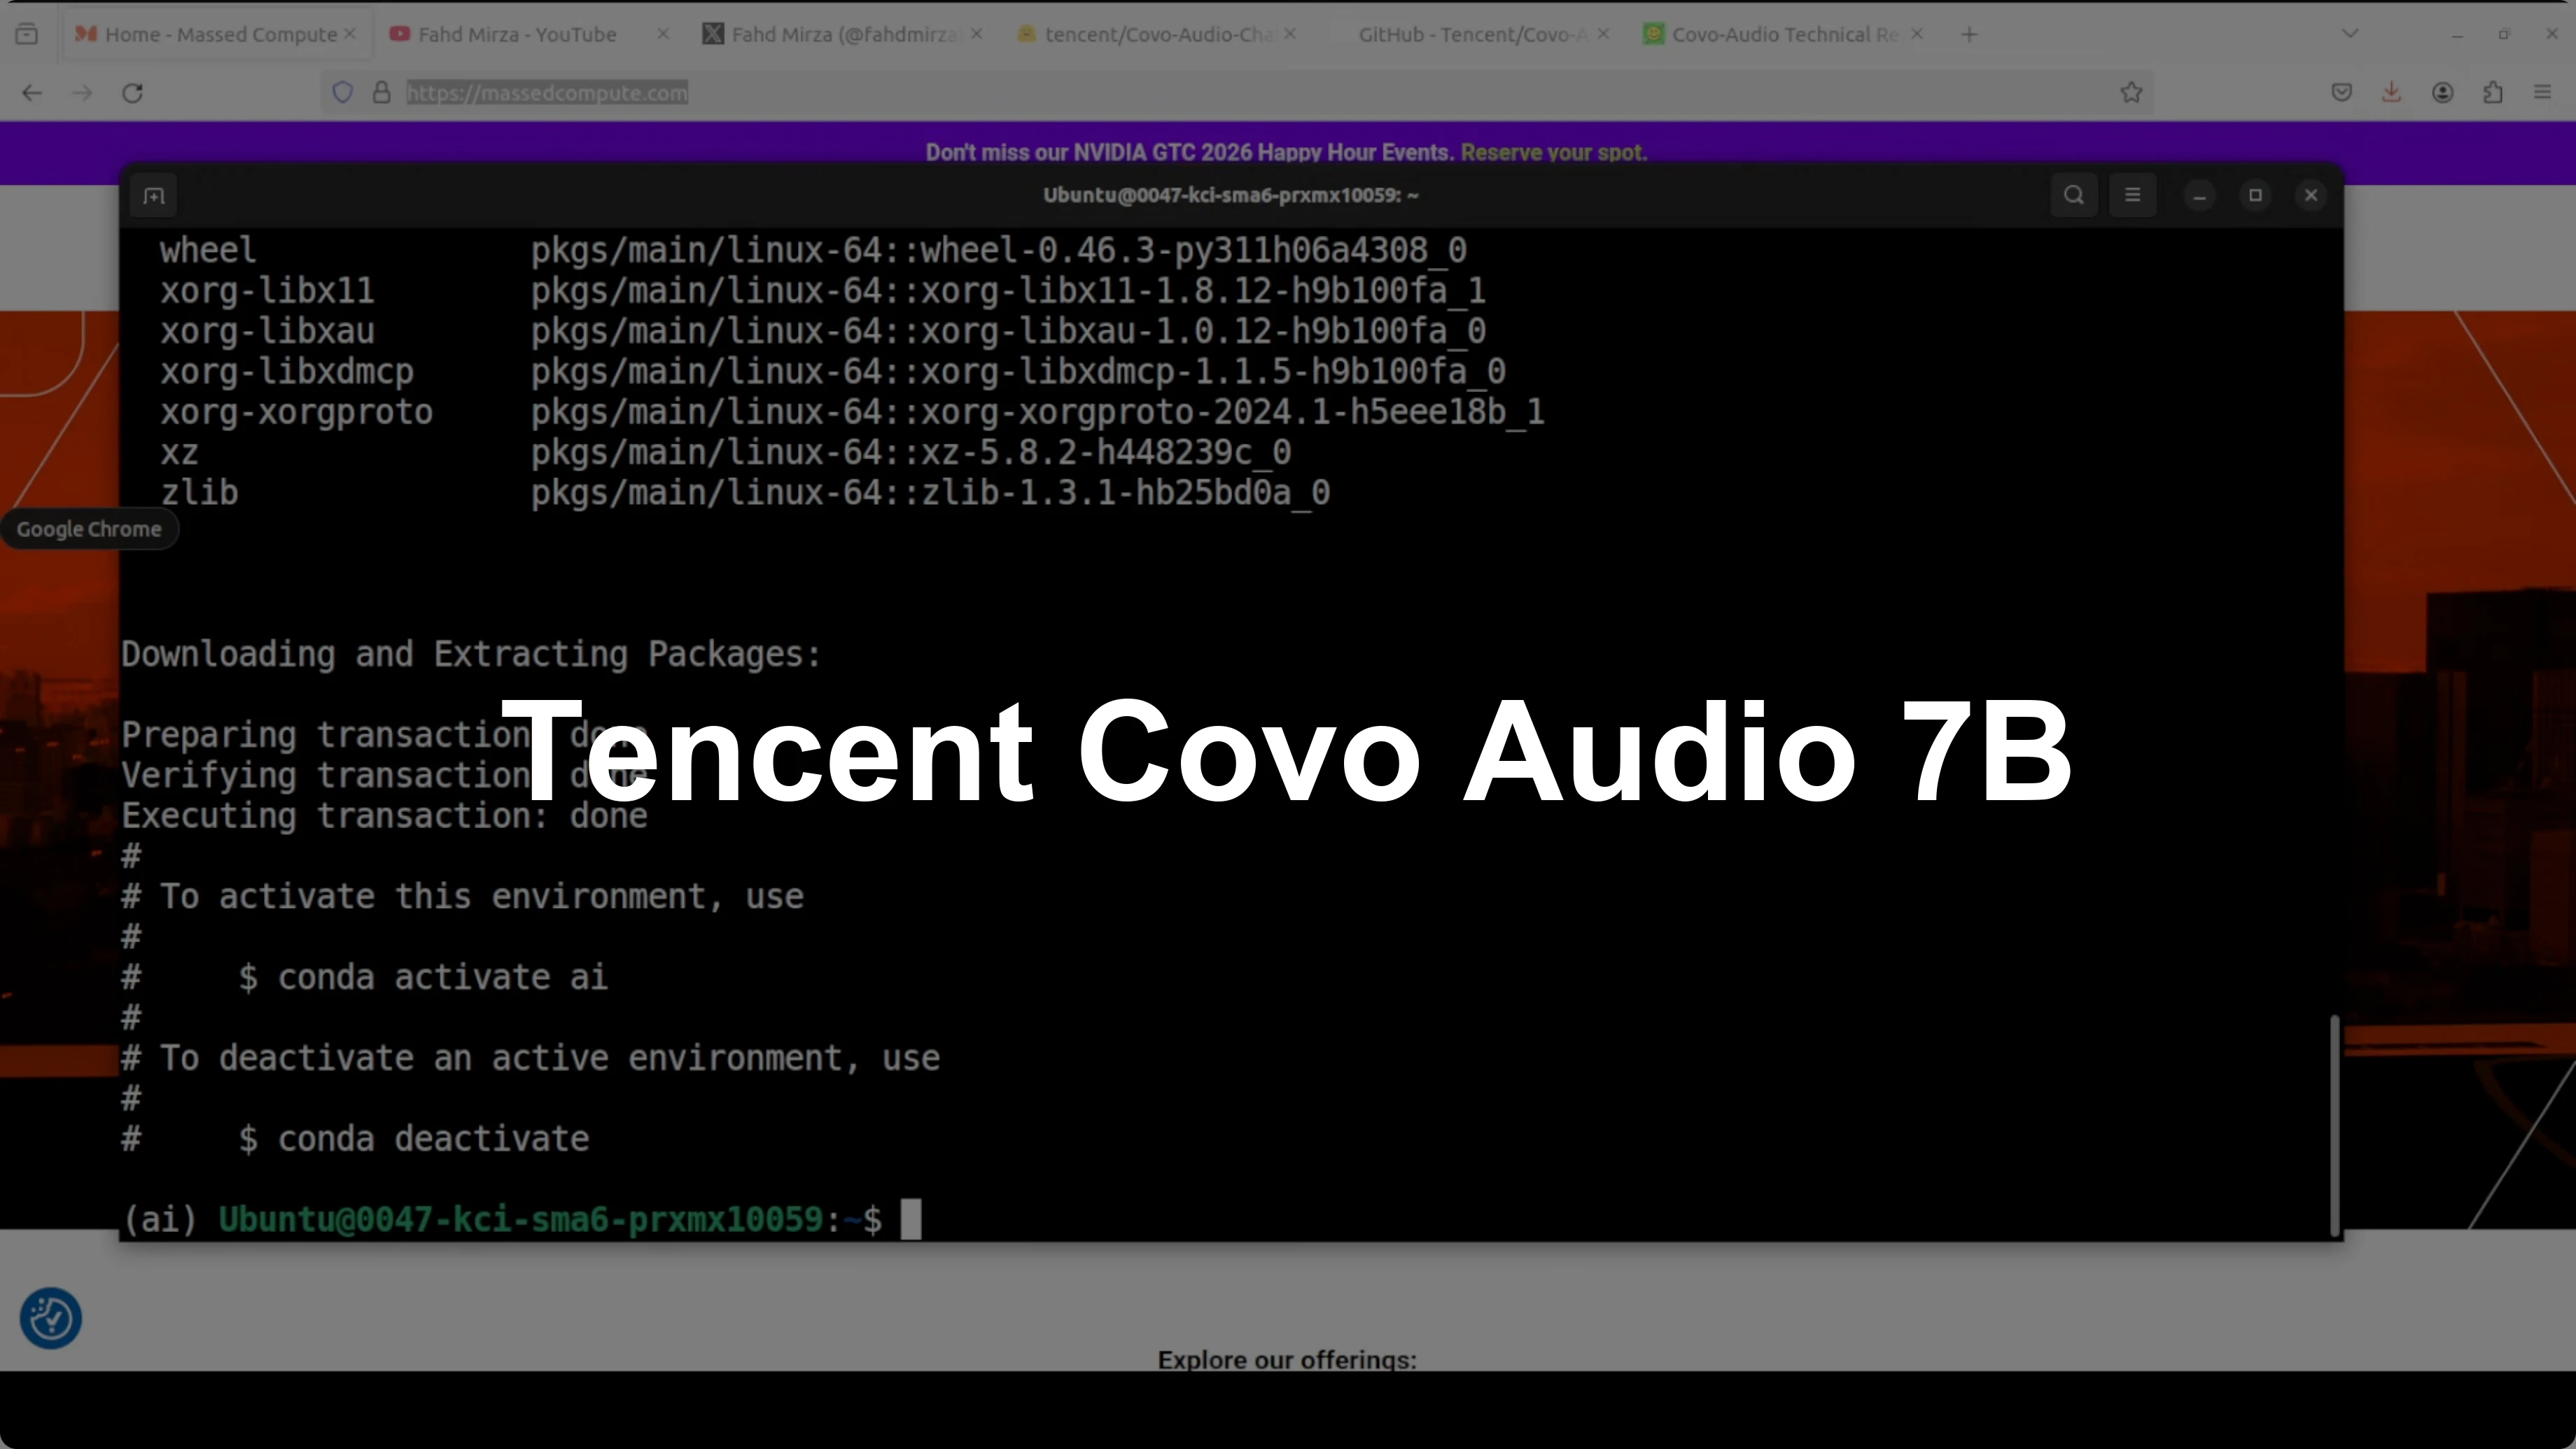Toggle bookmark star for massedcompute.com

point(2131,92)
